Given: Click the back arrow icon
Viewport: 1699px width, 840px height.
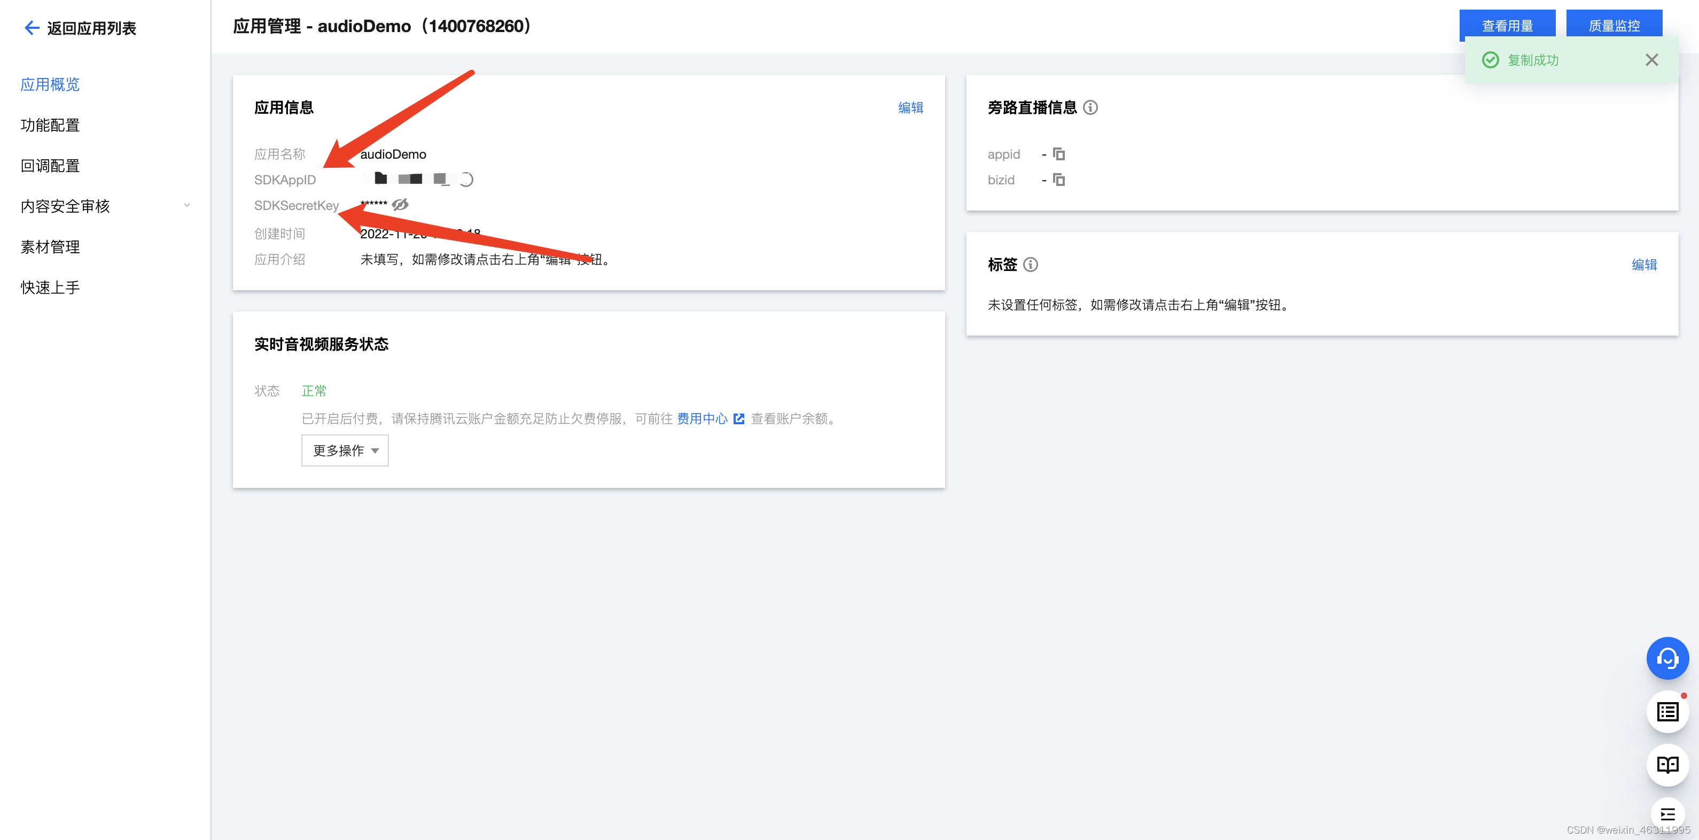Looking at the screenshot, I should click(x=32, y=28).
